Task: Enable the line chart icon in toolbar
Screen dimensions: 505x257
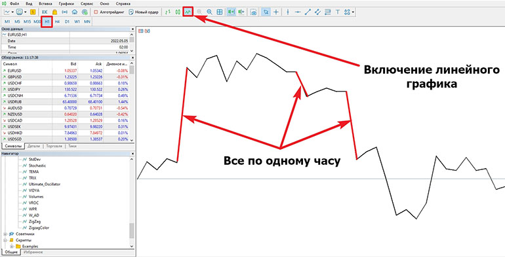Action: click(188, 12)
